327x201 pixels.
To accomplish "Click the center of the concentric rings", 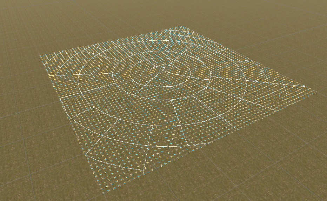I will click(x=160, y=72).
